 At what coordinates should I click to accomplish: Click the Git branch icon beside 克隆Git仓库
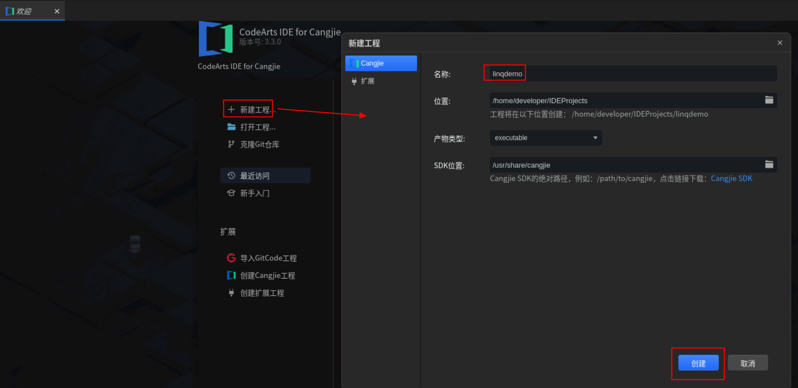click(232, 144)
